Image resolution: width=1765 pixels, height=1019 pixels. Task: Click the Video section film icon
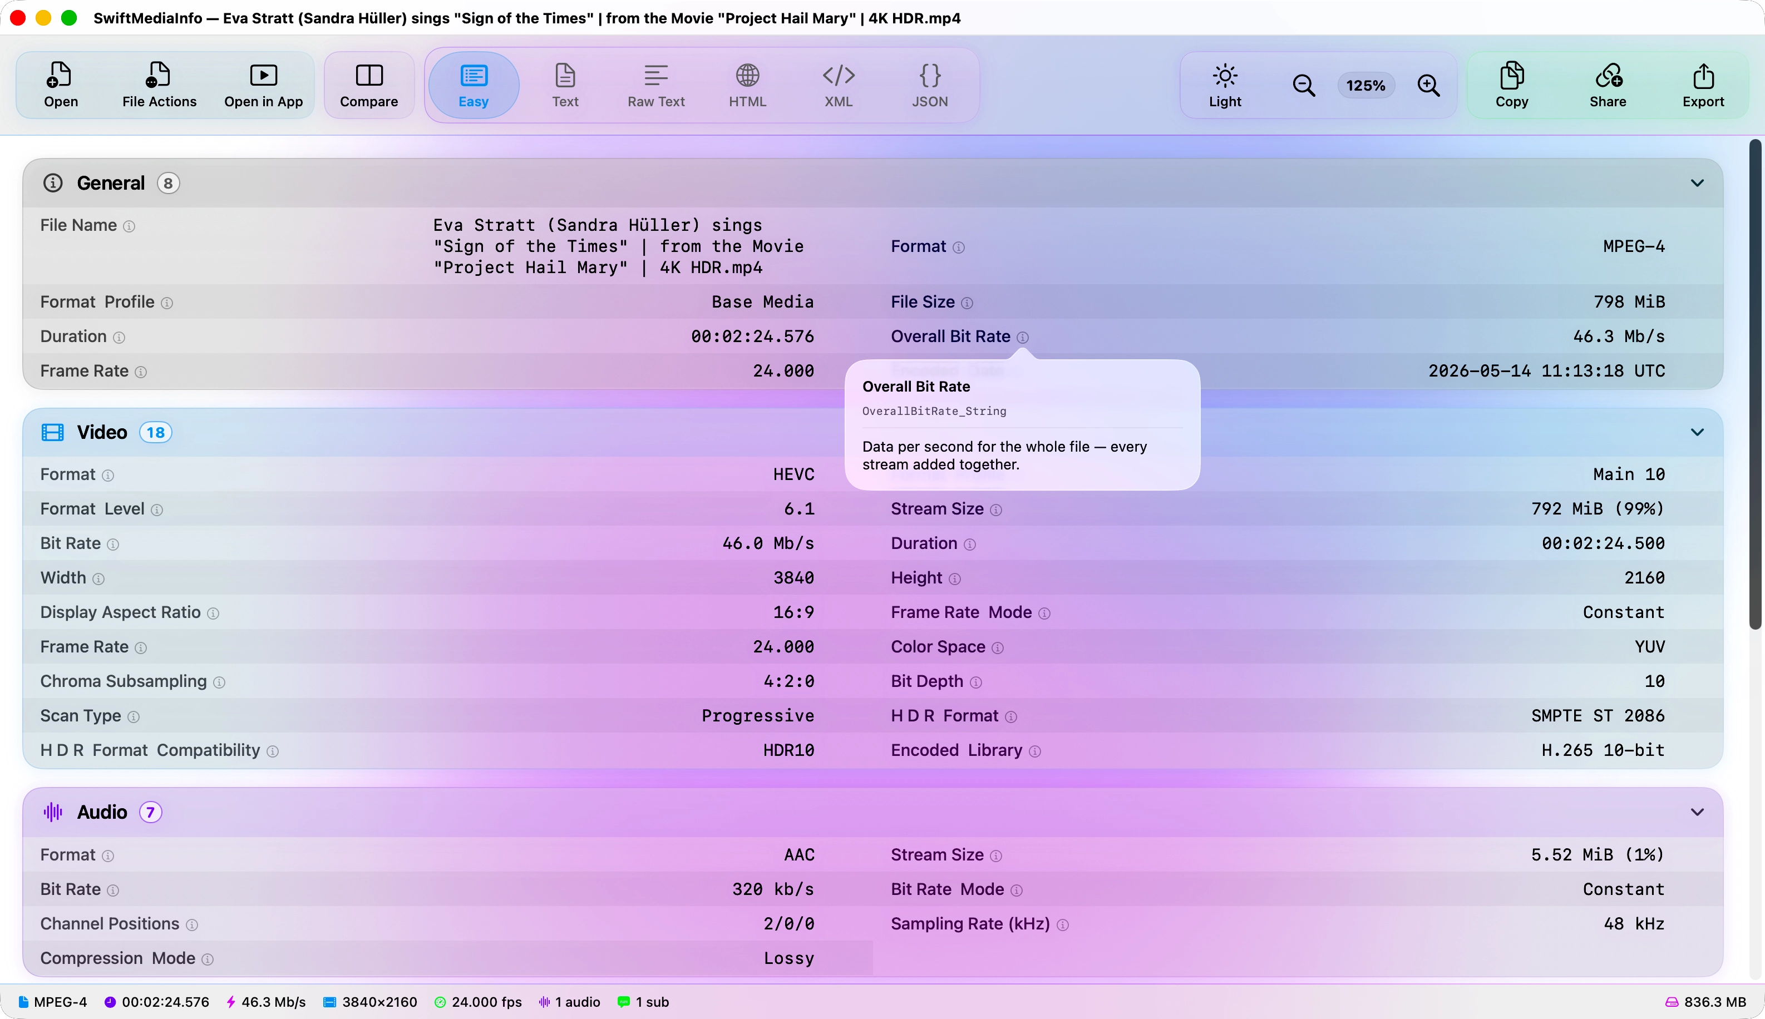click(x=52, y=432)
